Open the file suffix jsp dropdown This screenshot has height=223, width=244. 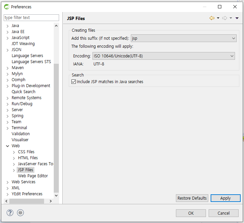coord(184,38)
